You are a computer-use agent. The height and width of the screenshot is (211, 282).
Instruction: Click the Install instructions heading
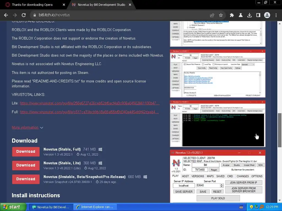point(36,195)
